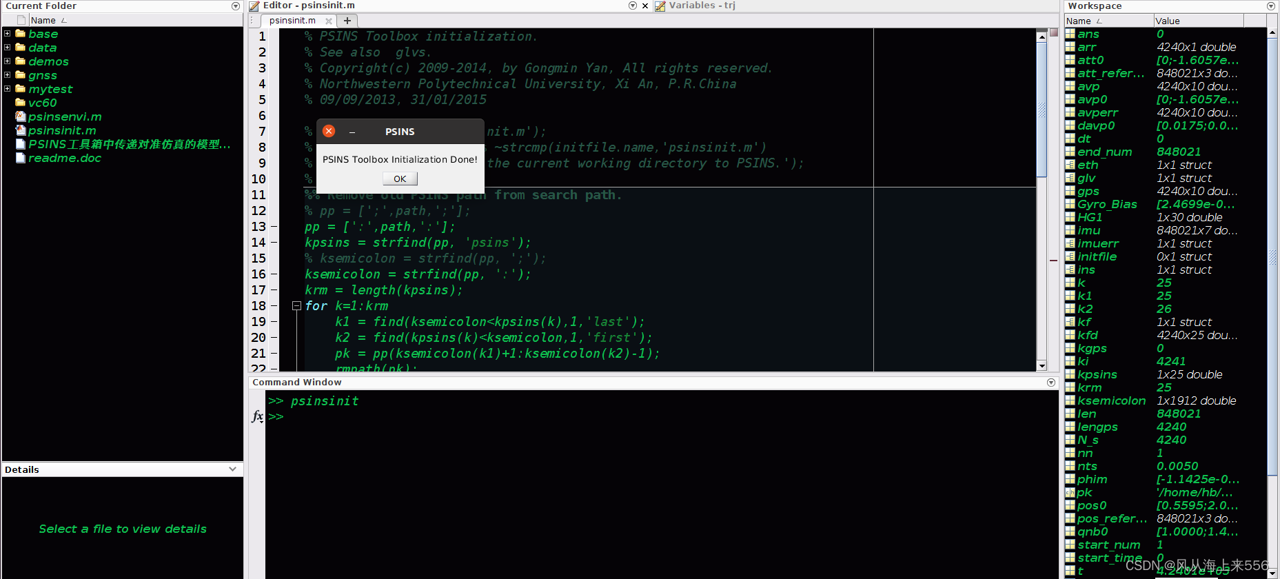Click the fx function browser icon

[x=257, y=416]
